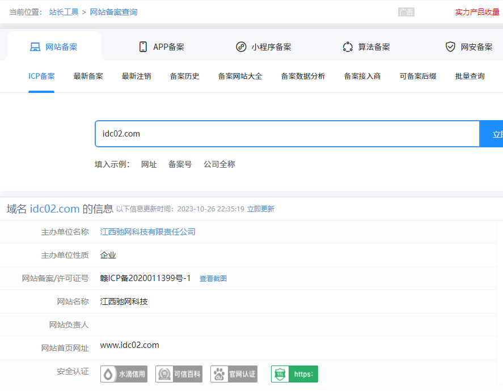Click the idc02.com domain title link
Image resolution: width=503 pixels, height=391 pixels.
pyautogui.click(x=54, y=209)
